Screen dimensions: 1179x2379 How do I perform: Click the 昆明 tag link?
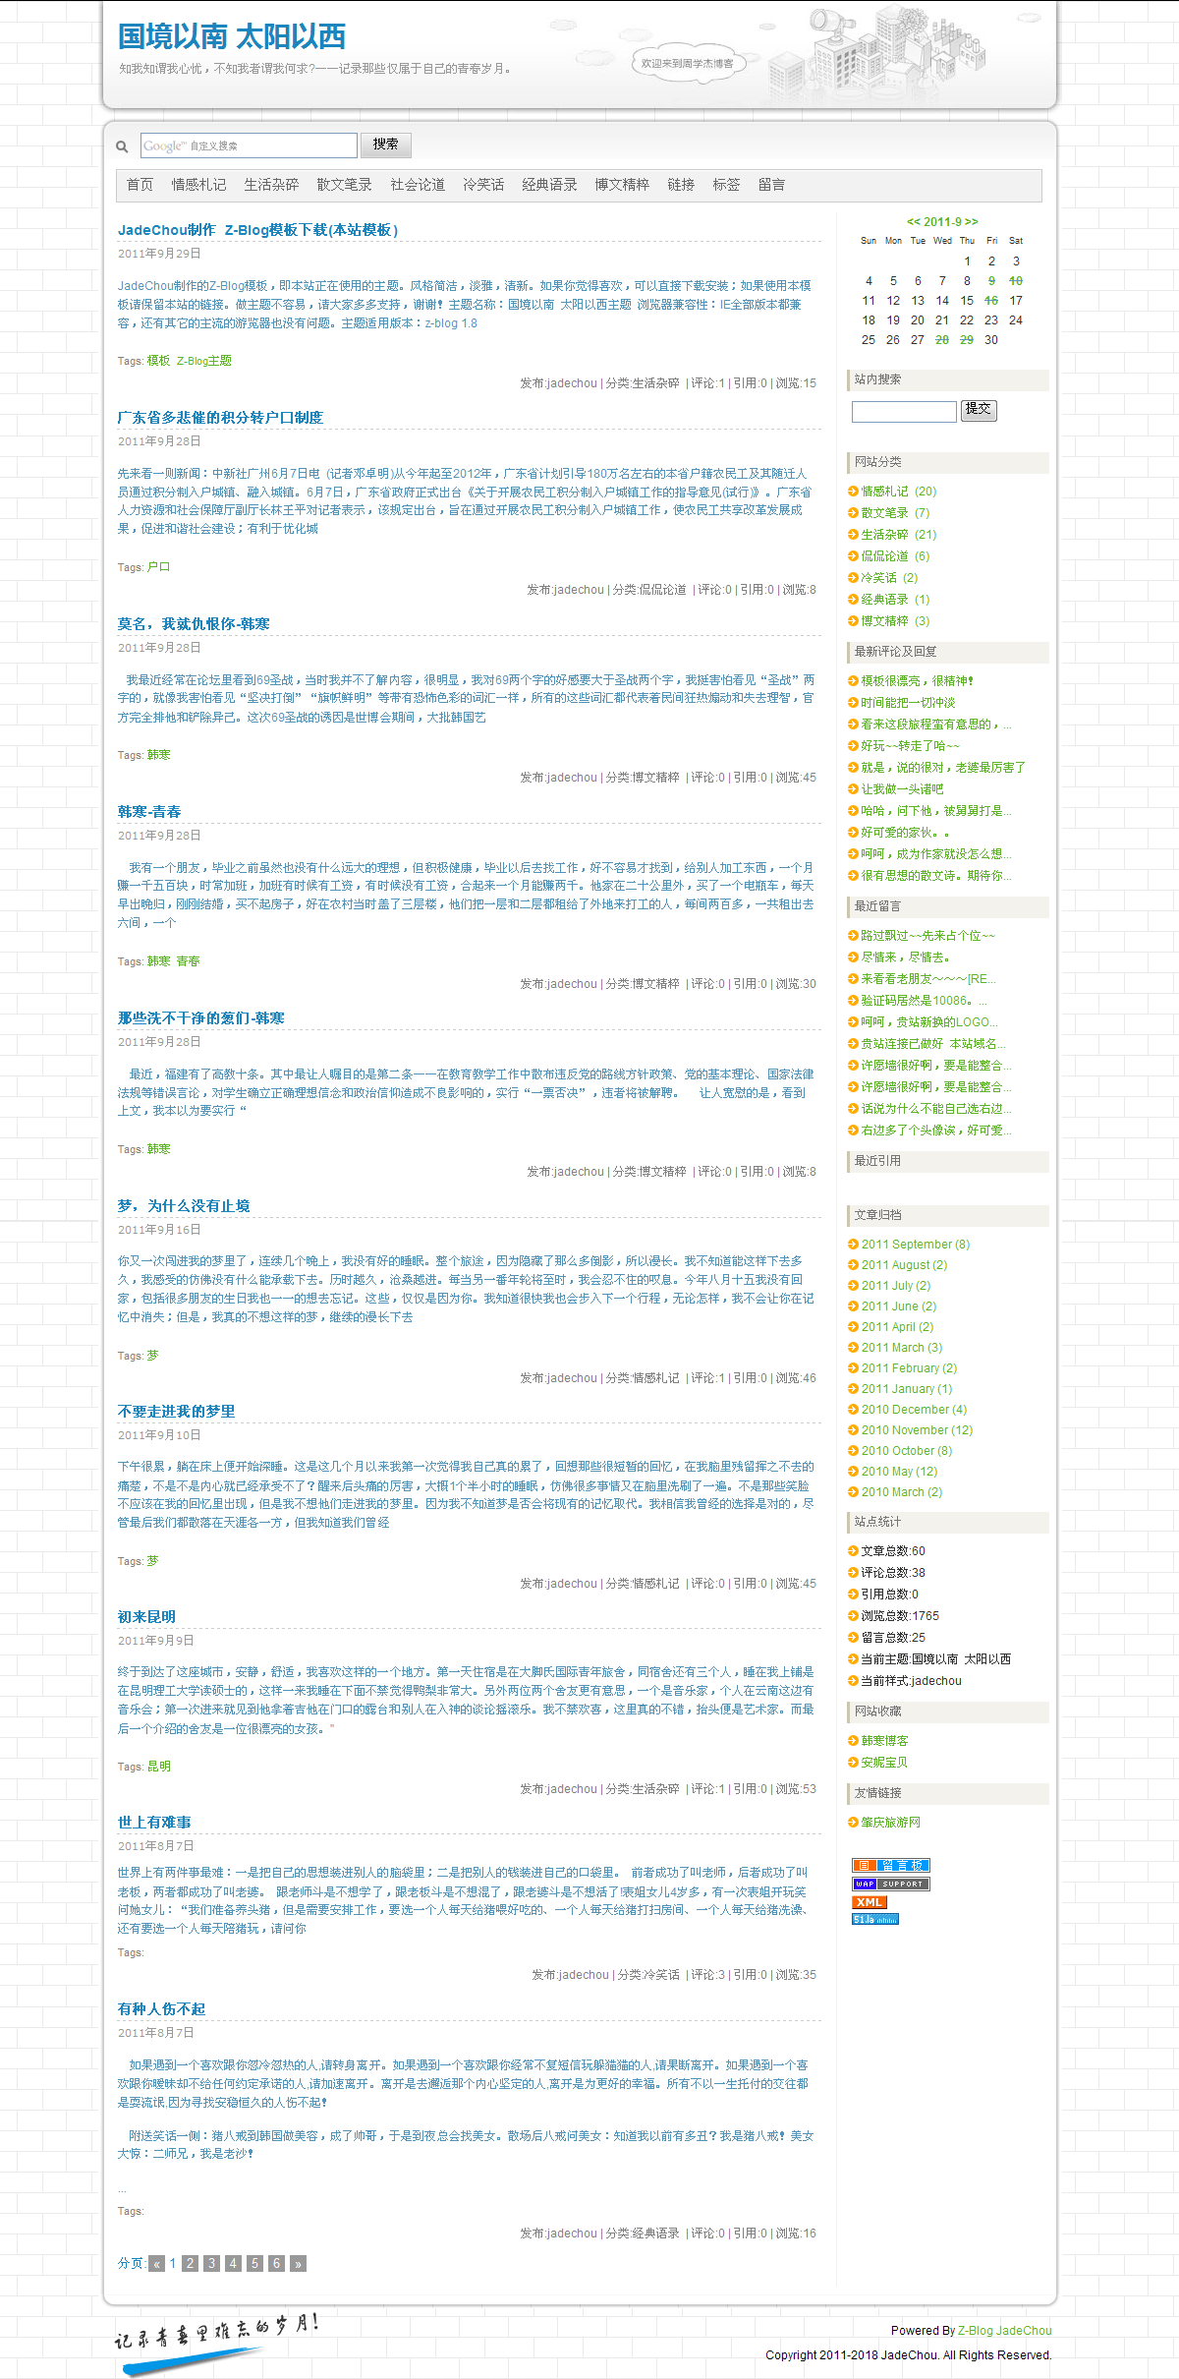[x=158, y=1767]
